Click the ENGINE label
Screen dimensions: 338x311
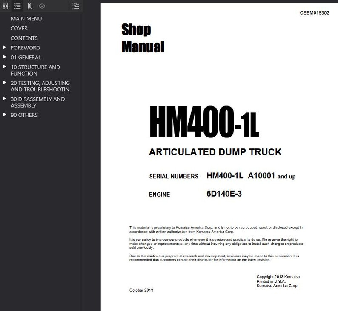[x=159, y=195]
